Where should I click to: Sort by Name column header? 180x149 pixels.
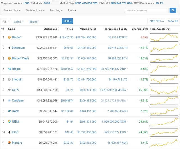pyautogui.click(x=12, y=29)
